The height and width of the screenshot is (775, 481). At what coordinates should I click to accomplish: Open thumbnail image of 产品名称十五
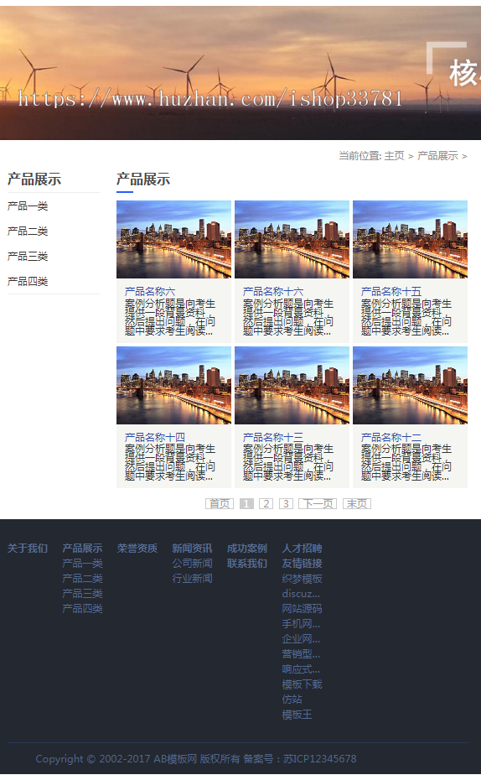pyautogui.click(x=410, y=239)
